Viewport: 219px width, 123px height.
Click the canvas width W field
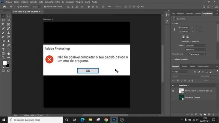[x=185, y=28]
